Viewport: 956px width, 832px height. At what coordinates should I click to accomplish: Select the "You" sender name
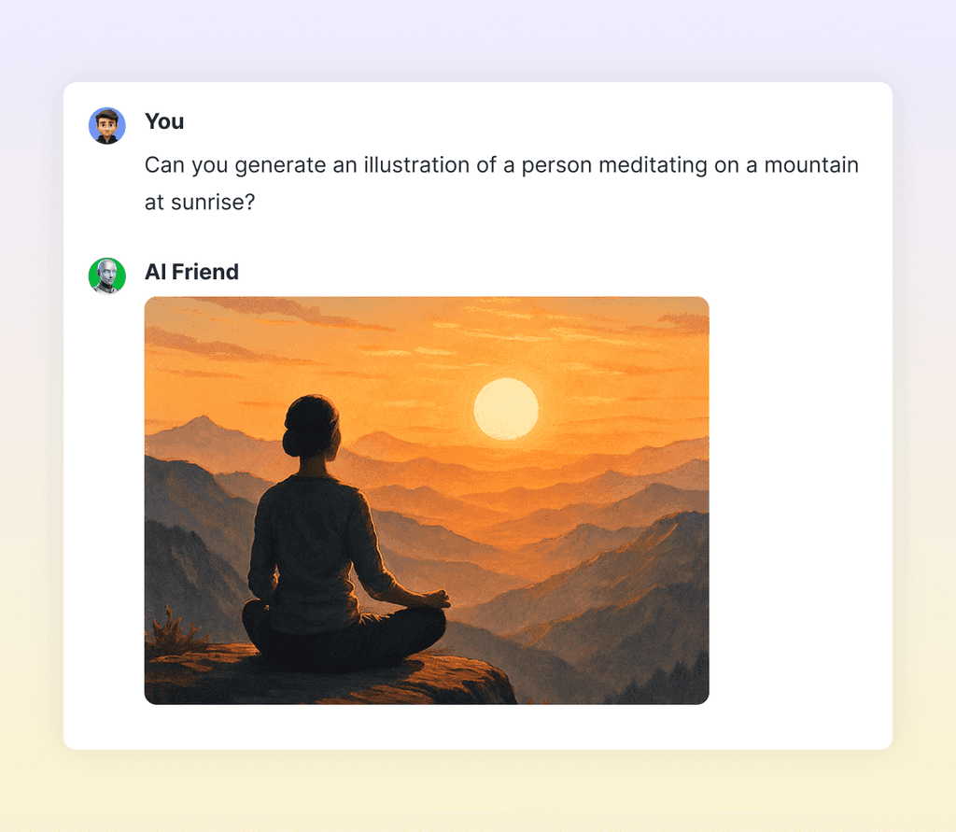pos(164,121)
